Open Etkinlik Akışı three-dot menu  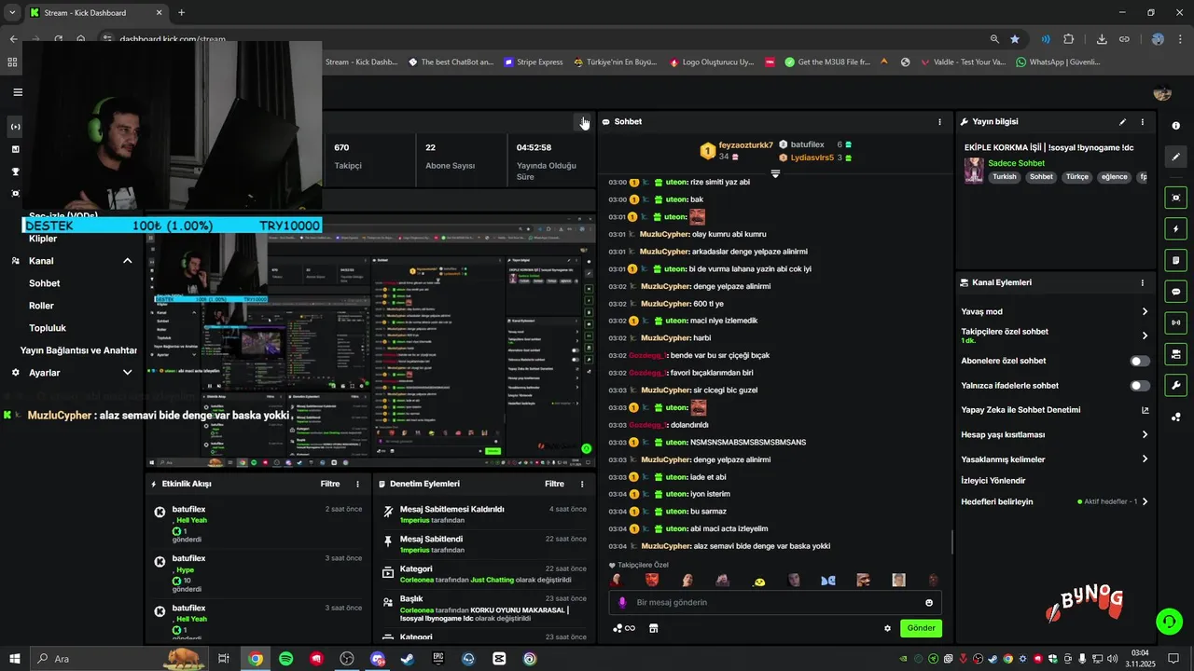[x=357, y=485]
